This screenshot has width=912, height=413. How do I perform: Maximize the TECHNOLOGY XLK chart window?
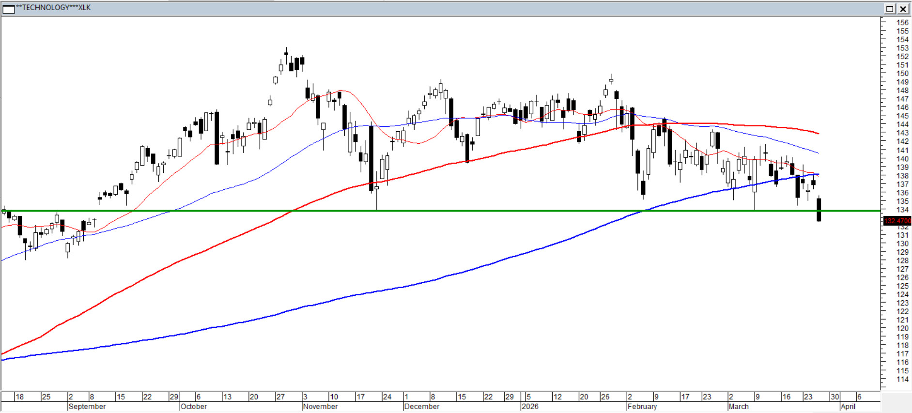[890, 9]
